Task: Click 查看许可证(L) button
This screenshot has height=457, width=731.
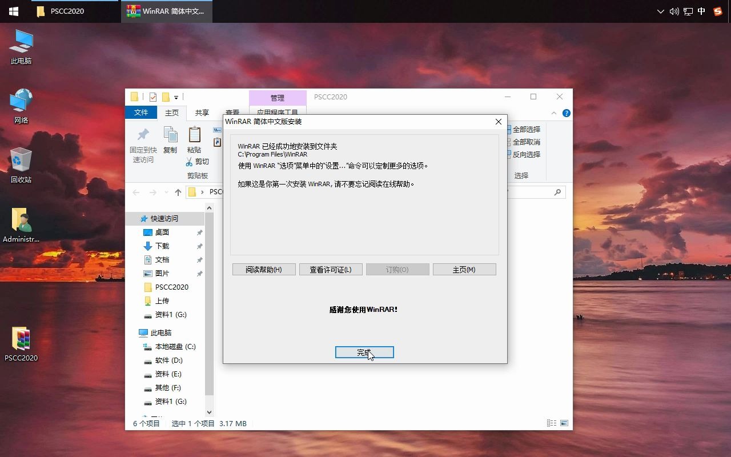Action: click(x=331, y=269)
